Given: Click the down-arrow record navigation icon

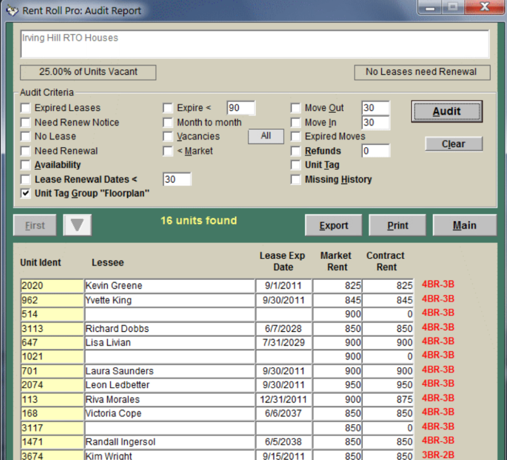Looking at the screenshot, I should tap(77, 225).
